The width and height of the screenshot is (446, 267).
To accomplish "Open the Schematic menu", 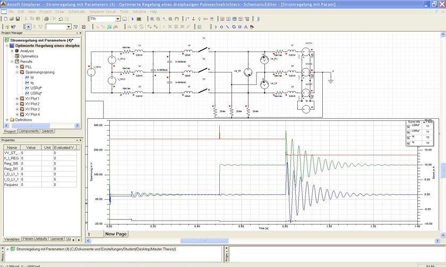I will (76, 11).
